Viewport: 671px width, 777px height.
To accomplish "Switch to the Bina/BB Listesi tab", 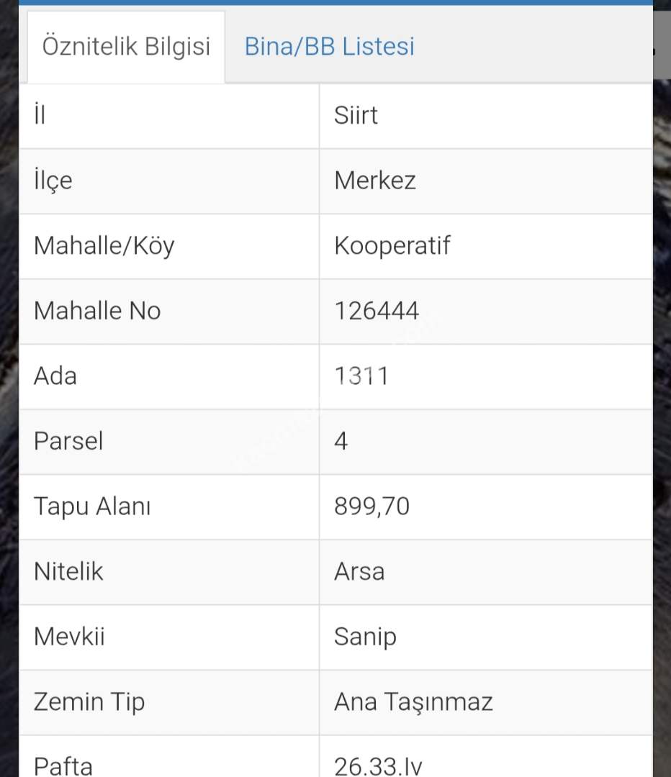I will [x=329, y=47].
